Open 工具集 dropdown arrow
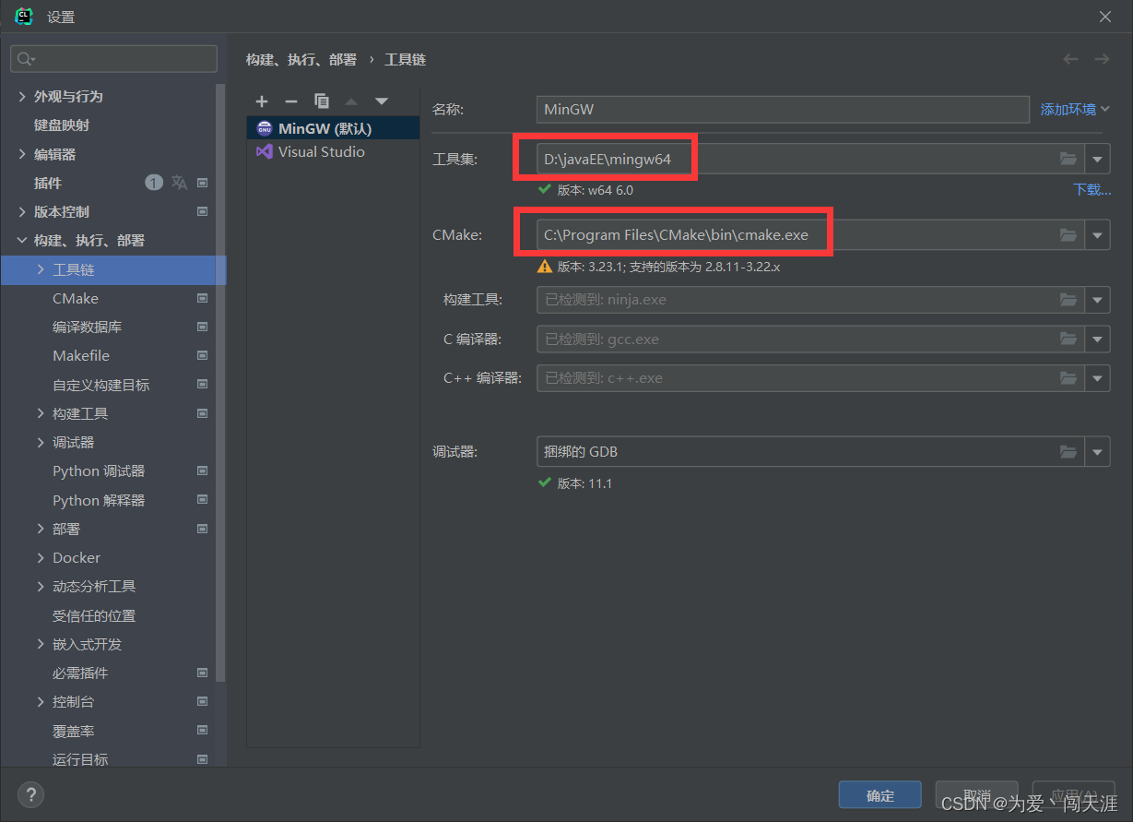The height and width of the screenshot is (822, 1133). point(1097,159)
